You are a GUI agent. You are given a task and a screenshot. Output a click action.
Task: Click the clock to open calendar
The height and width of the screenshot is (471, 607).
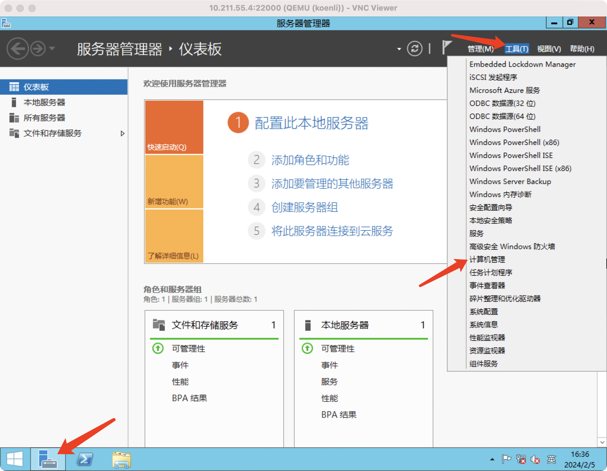pos(581,459)
